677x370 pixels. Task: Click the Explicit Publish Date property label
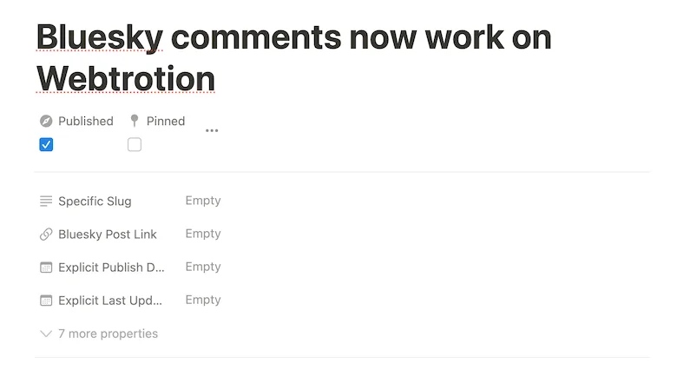[x=111, y=268]
